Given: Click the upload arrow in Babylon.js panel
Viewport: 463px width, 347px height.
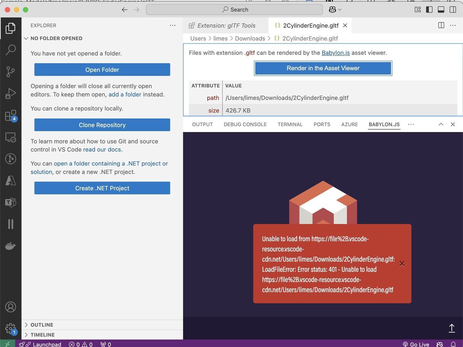Looking at the screenshot, I should (452, 328).
